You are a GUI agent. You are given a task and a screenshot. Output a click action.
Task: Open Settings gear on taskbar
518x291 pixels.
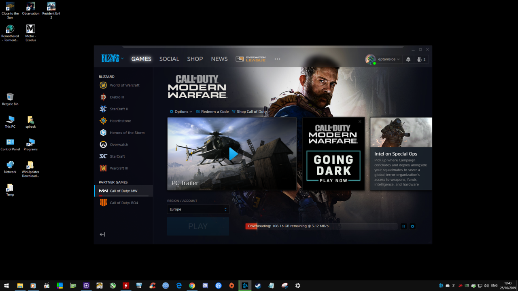tap(298, 285)
